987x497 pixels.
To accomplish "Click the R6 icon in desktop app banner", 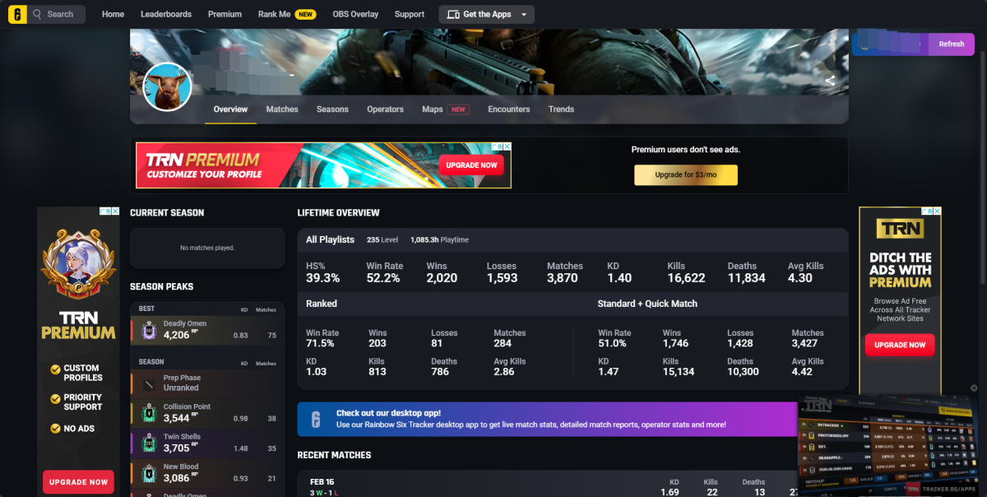I will (315, 419).
